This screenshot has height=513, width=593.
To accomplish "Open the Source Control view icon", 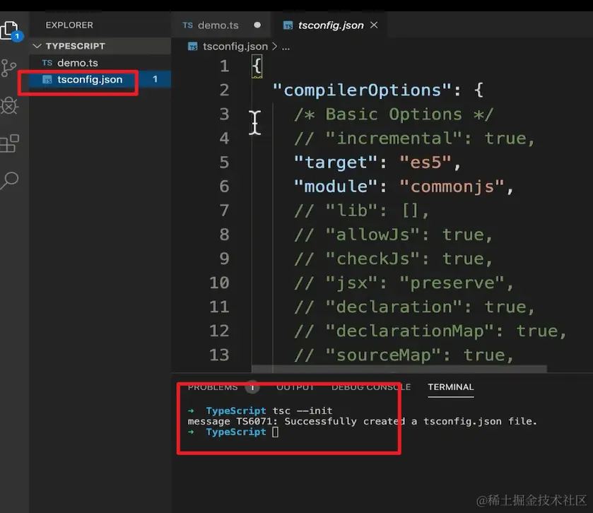I will point(8,68).
